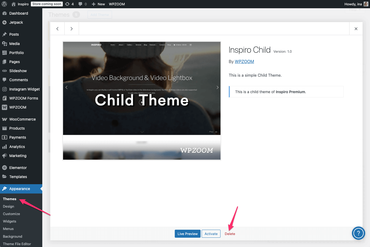
Task: Click the Live Preview button
Action: click(x=188, y=234)
